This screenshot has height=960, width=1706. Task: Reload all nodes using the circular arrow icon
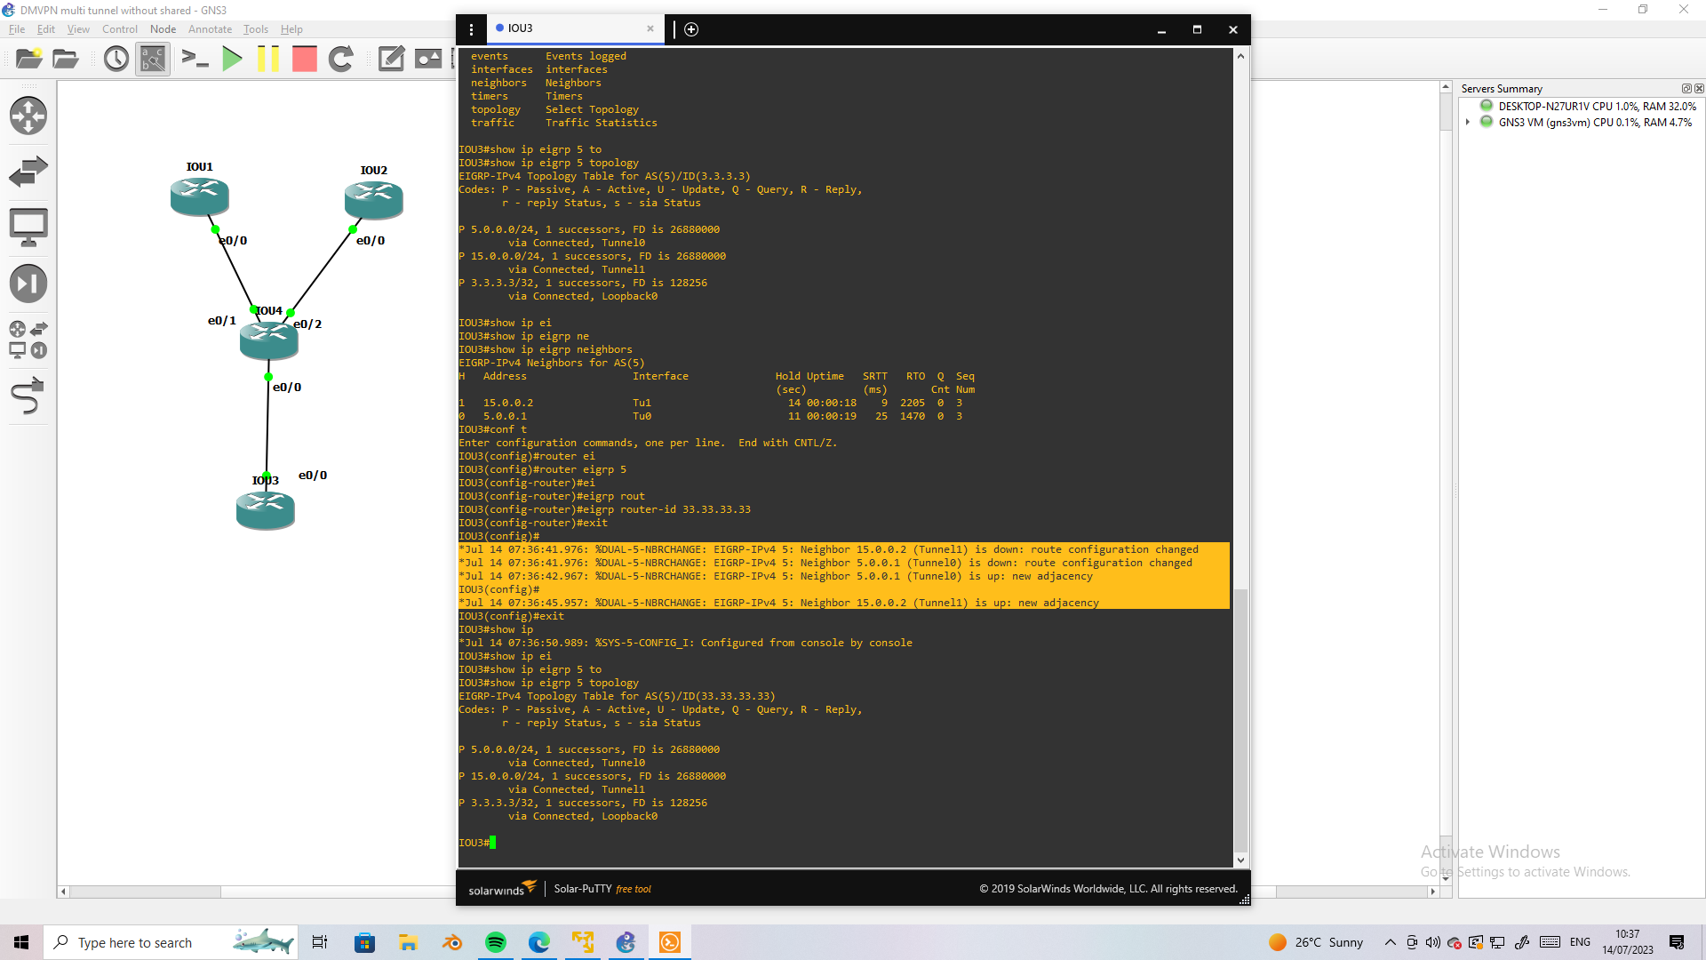click(x=340, y=59)
